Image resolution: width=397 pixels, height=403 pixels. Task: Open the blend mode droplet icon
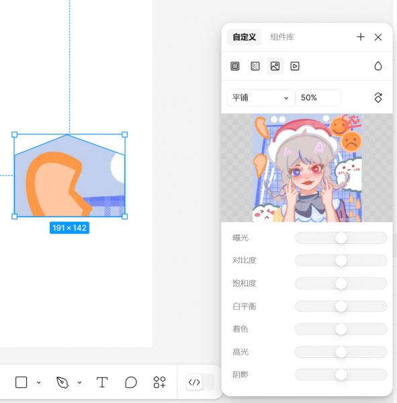tap(378, 66)
